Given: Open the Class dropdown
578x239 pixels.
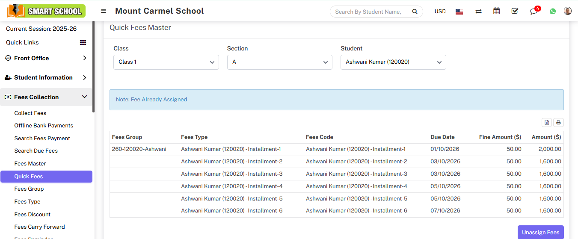Looking at the screenshot, I should pos(166,62).
